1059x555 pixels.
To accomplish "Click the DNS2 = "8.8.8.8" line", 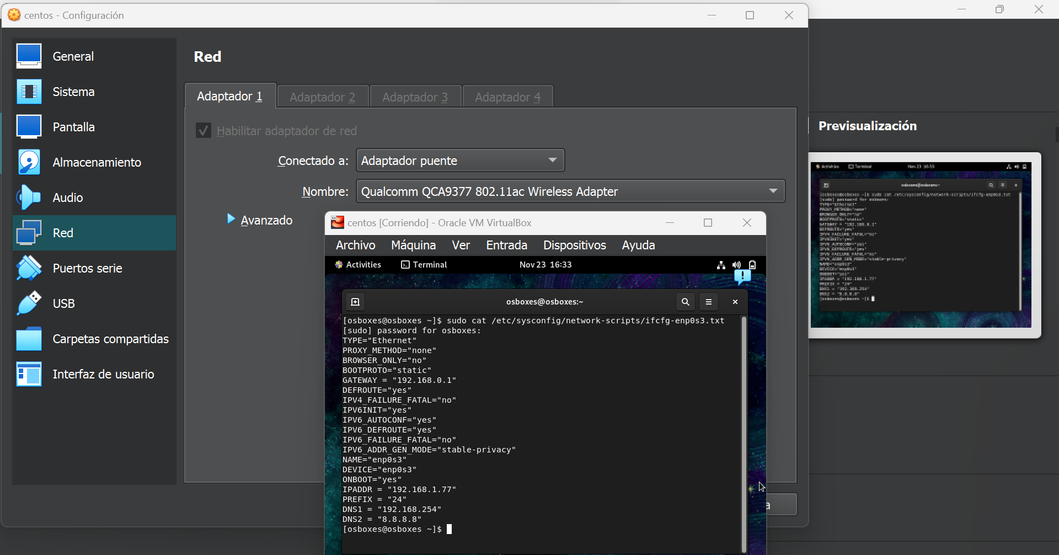I will pyautogui.click(x=382, y=519).
